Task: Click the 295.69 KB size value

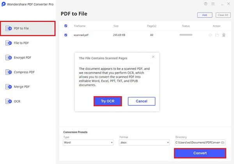Action: 119,35
